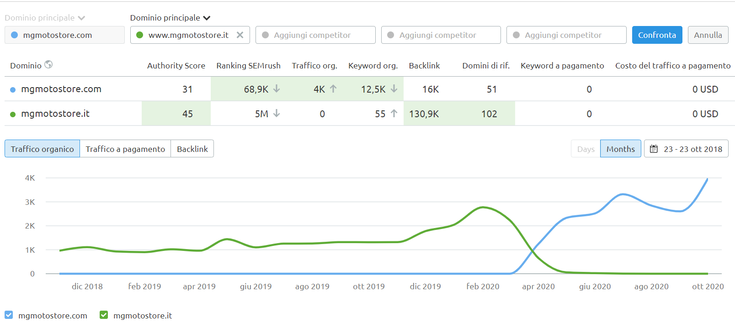The height and width of the screenshot is (328, 735).
Task: Uncheck the mgmotostore.com legend checkbox
Action: (x=9, y=315)
